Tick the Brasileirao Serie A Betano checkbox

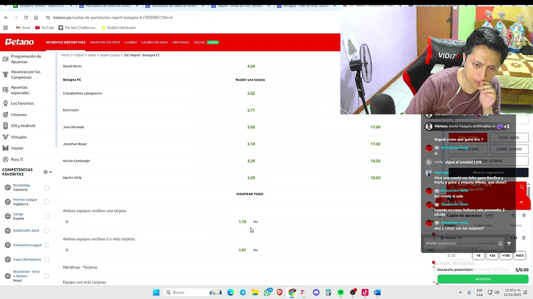(x=47, y=276)
